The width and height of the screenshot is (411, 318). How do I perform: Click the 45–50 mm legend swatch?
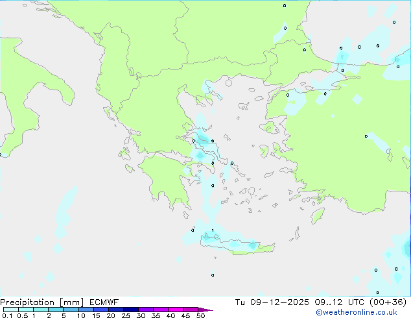click(x=191, y=310)
